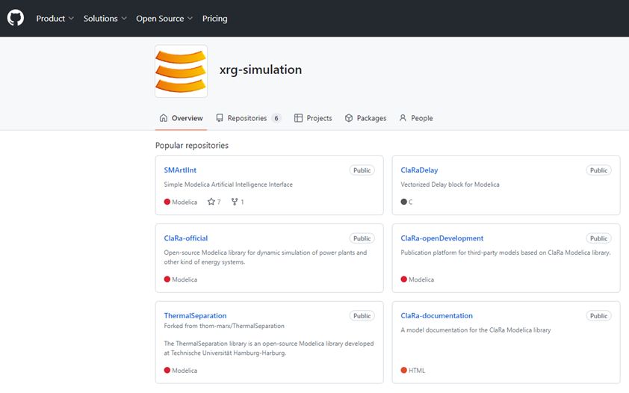Image resolution: width=629 pixels, height=393 pixels.
Task: Click the Modelica label on ClaRa-openDevelopment card
Action: click(421, 279)
